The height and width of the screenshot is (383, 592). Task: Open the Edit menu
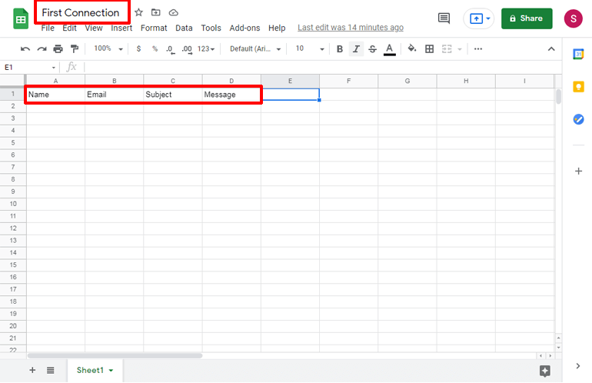69,28
